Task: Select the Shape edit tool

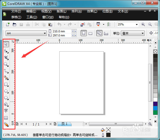Action: [x=6, y=51]
